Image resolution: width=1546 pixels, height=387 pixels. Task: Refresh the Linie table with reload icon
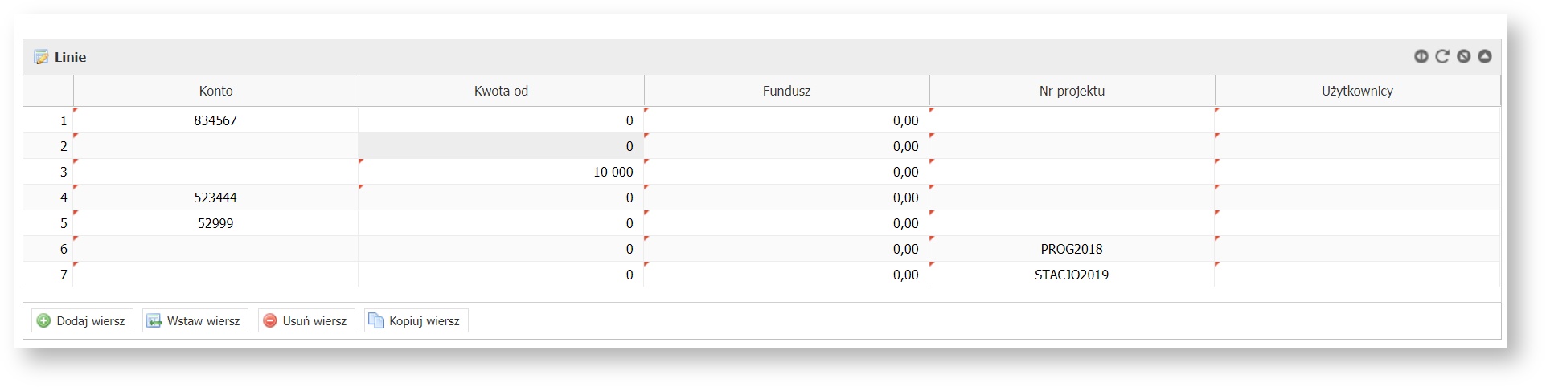click(1442, 56)
